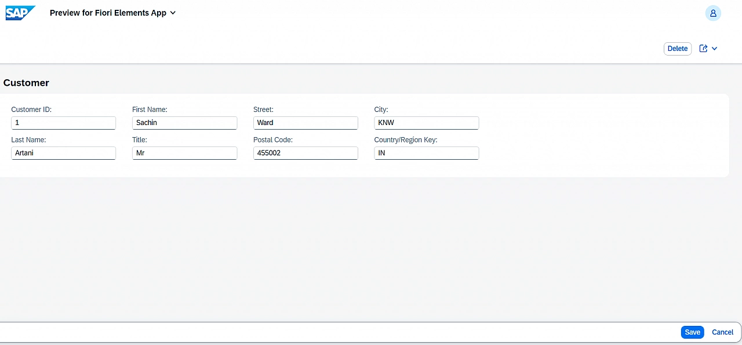Click the share/export icon in the toolbar

coord(703,48)
